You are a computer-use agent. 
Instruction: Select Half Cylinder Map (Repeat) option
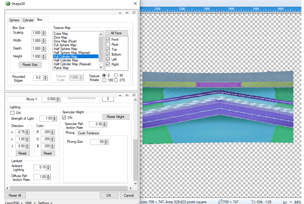click(73, 64)
